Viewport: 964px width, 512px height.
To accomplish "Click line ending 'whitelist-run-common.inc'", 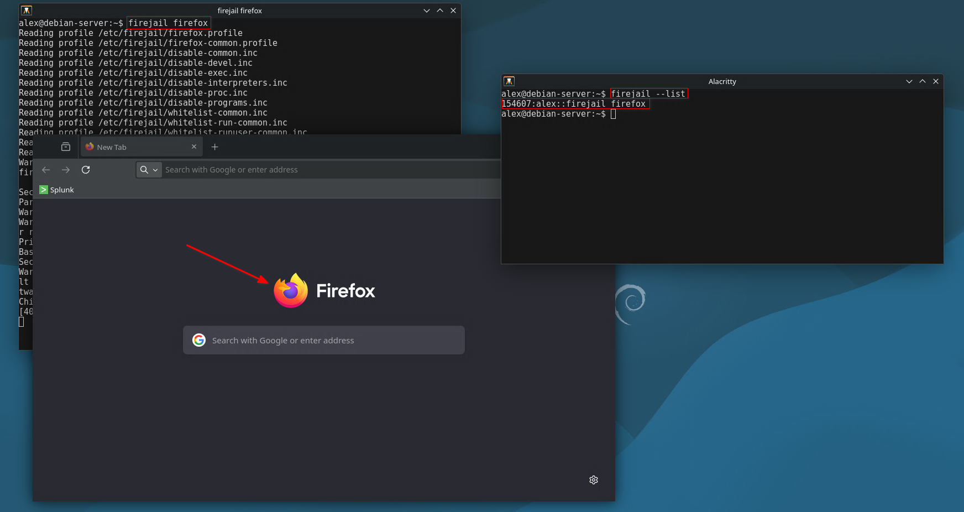I will pyautogui.click(x=153, y=123).
